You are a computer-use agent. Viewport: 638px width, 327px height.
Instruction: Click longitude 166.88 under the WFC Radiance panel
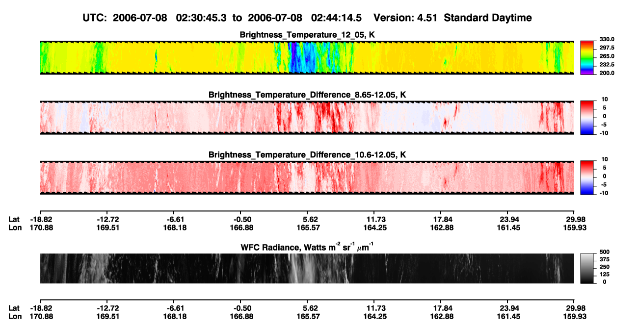coord(242,317)
